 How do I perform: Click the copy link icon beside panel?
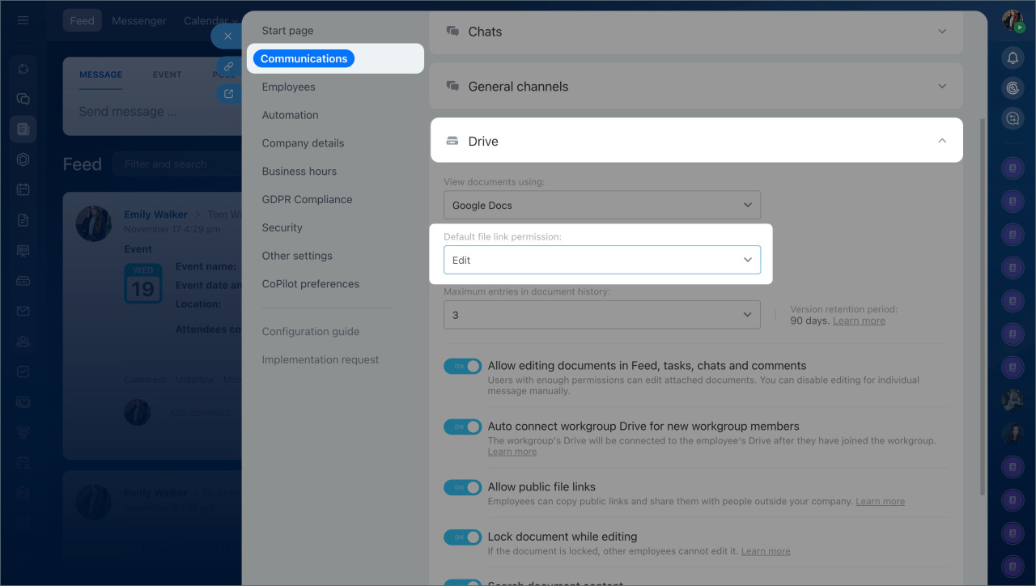pyautogui.click(x=229, y=66)
